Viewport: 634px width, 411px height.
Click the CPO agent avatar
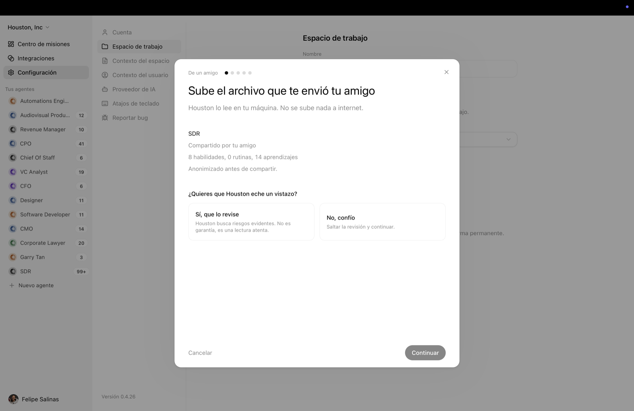tap(13, 143)
